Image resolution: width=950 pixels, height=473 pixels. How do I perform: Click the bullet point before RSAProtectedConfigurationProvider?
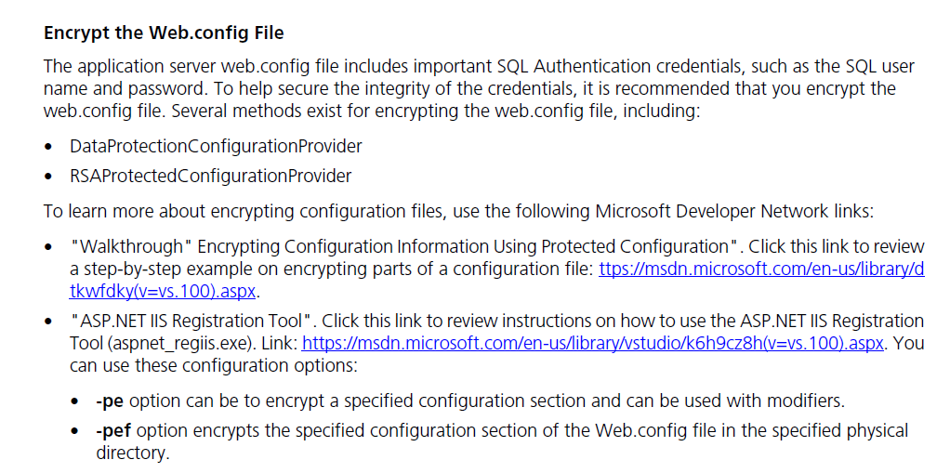click(48, 177)
